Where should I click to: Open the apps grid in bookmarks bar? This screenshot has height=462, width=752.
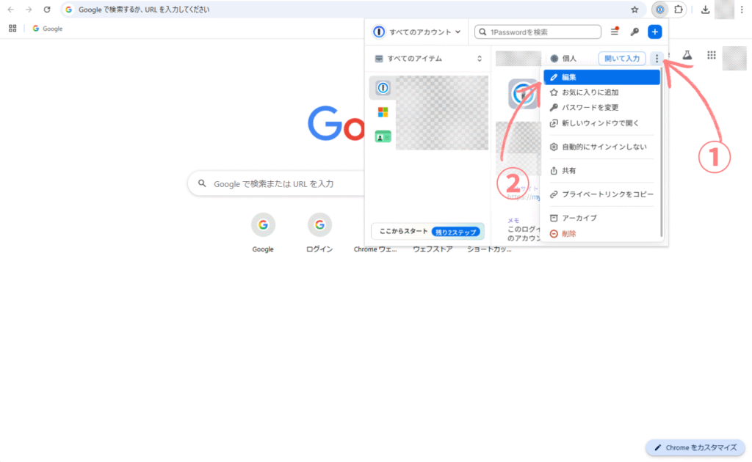point(12,29)
